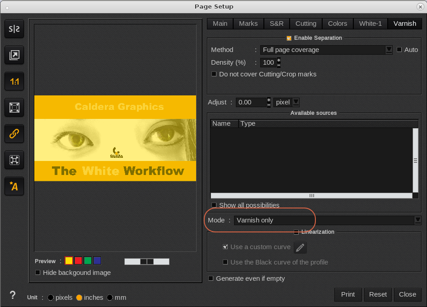This screenshot has width=427, height=307.
Task: Click the question mark help icon
Action: click(x=13, y=295)
